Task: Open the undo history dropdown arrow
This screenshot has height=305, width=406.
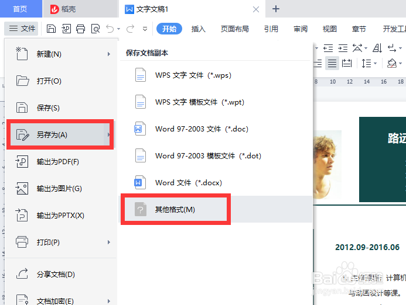Action: click(x=118, y=29)
